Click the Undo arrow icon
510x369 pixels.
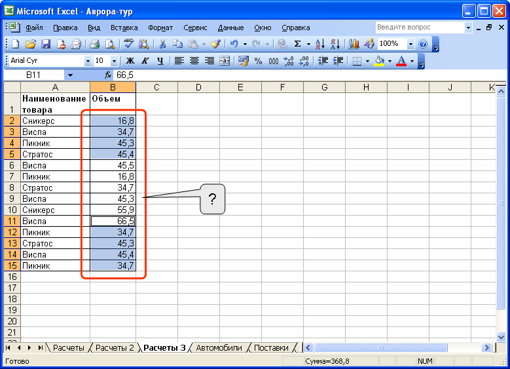(x=234, y=44)
